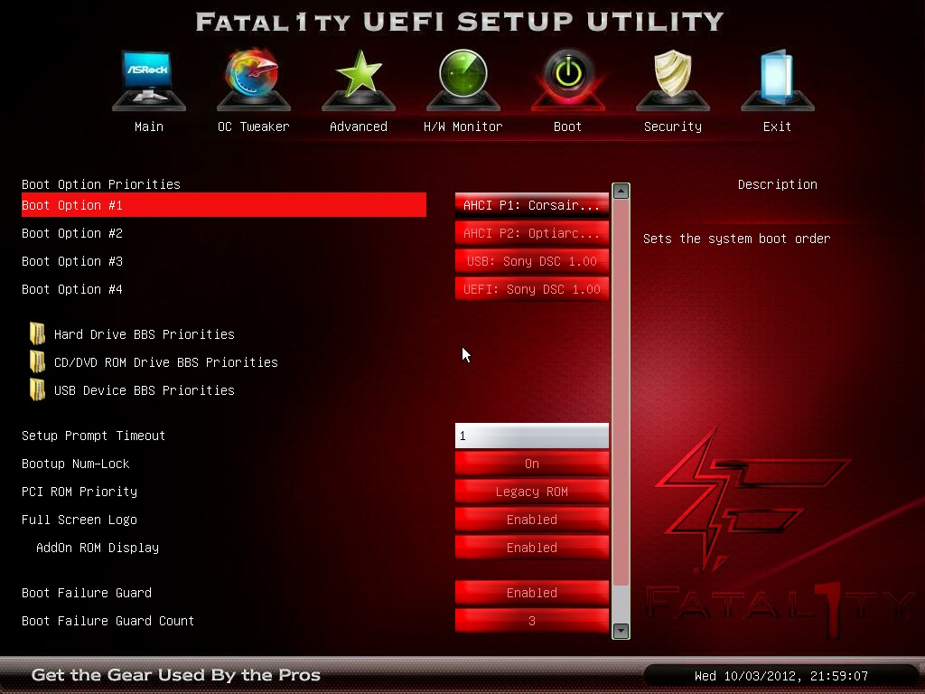This screenshot has height=694, width=925.
Task: Open the Security shield icon
Action: pos(672,80)
